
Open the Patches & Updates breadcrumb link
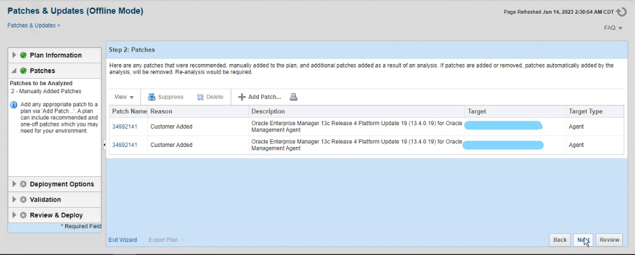(x=31, y=25)
